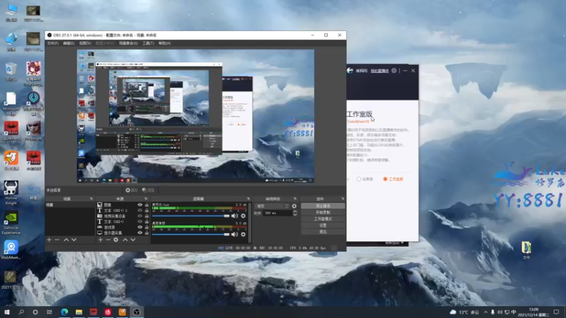Image resolution: width=566 pixels, height=318 pixels.
Task: Lock the 显示器采集 source with its padlock
Action: pyautogui.click(x=146, y=233)
